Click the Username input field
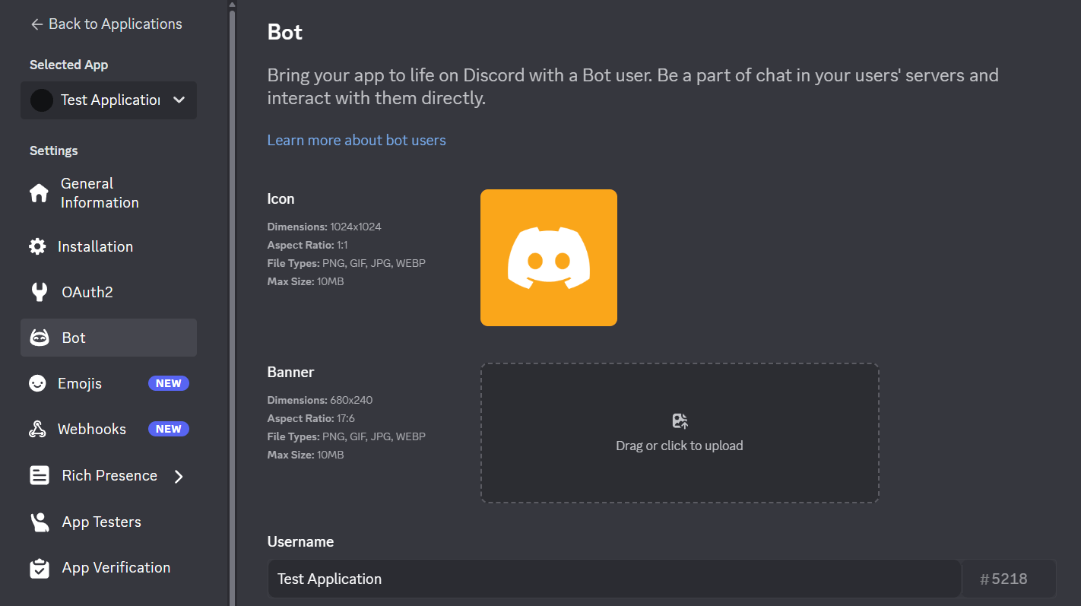1081x606 pixels. (614, 579)
